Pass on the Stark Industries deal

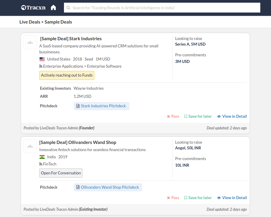pos(173,116)
